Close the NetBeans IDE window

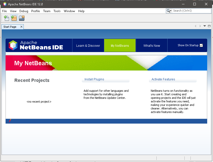point(206,4)
